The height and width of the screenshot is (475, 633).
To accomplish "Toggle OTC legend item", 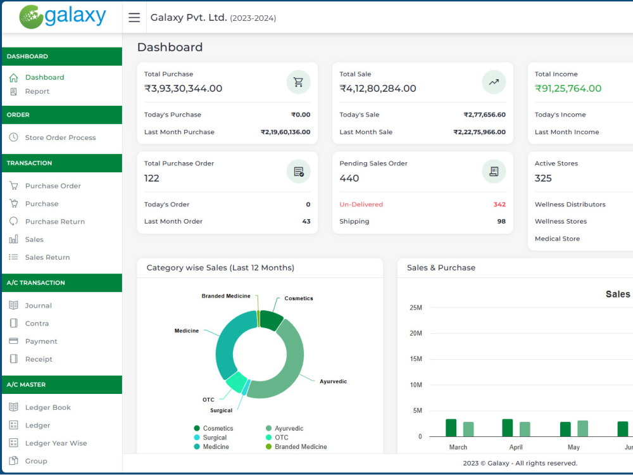I will tap(277, 438).
